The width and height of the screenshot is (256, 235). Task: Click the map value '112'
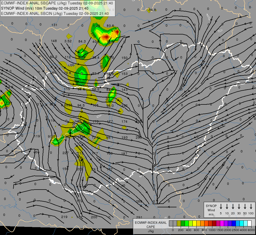point(68,57)
